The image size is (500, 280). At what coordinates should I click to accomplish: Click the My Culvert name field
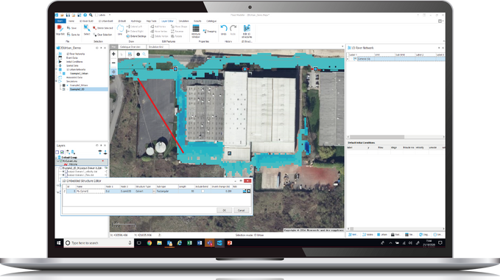(x=91, y=192)
